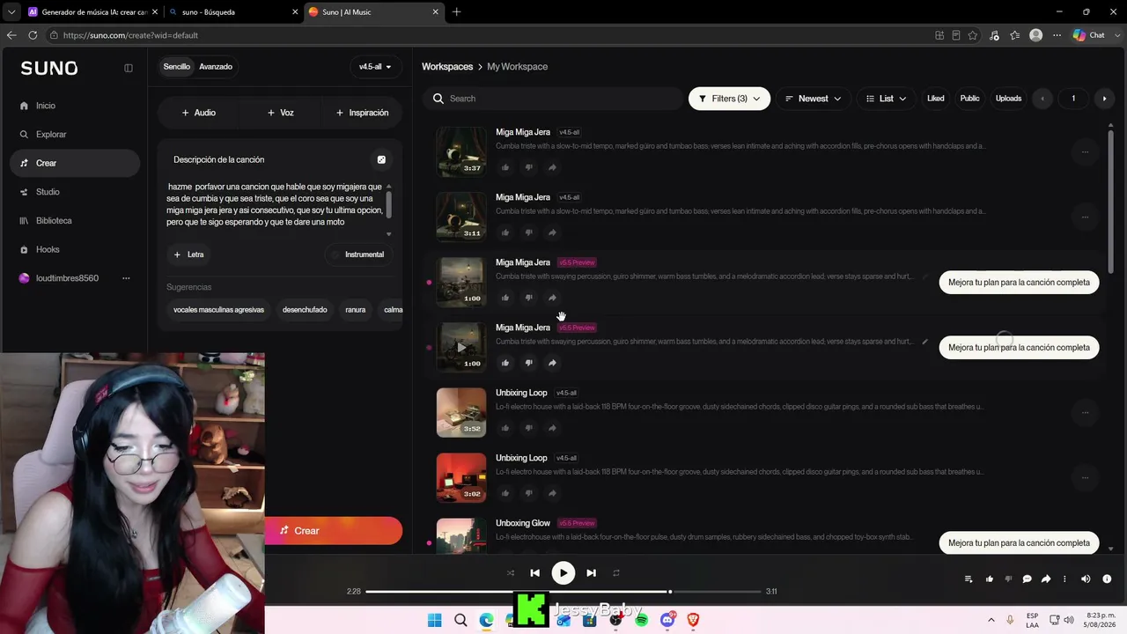Click the dice randomize description icon
The image size is (1127, 634).
coord(381,160)
